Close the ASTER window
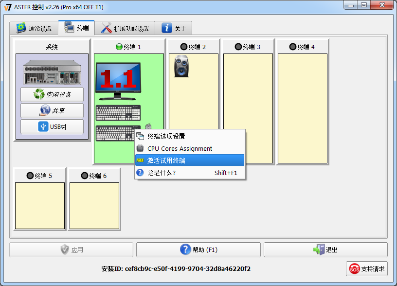 coord(382,5)
